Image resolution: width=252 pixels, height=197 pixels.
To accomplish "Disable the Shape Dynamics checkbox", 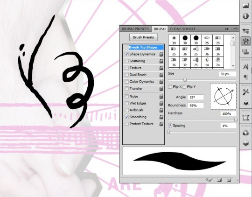I will pyautogui.click(x=126, y=54).
